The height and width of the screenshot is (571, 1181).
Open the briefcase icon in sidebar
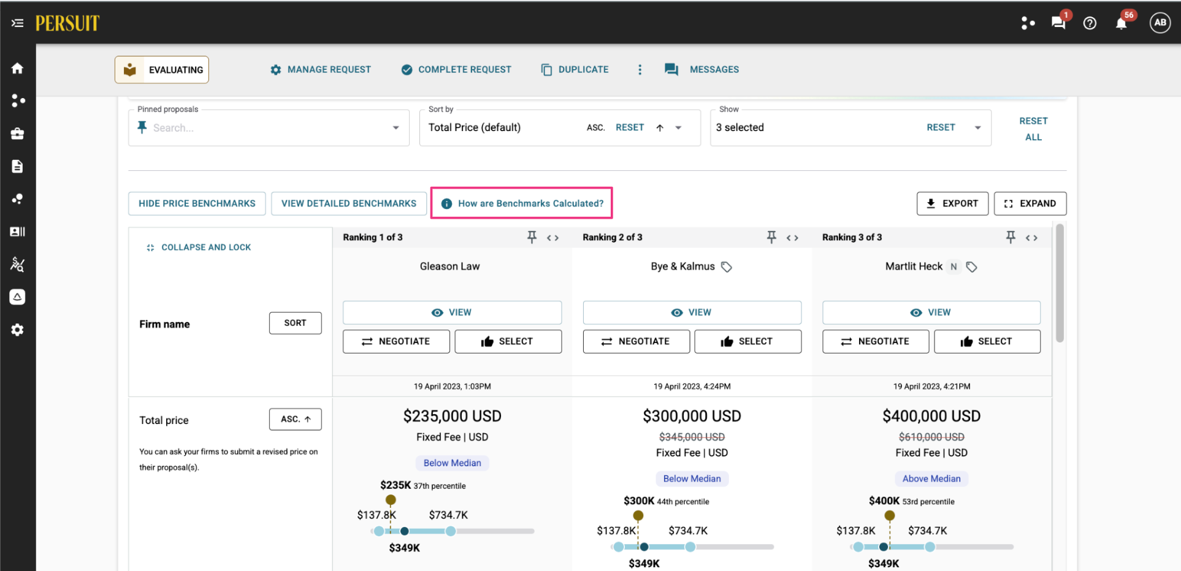coord(17,134)
